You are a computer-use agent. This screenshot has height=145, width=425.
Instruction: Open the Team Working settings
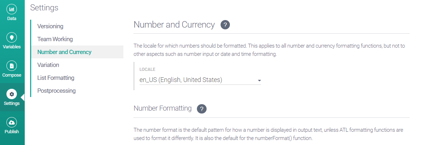(x=55, y=39)
